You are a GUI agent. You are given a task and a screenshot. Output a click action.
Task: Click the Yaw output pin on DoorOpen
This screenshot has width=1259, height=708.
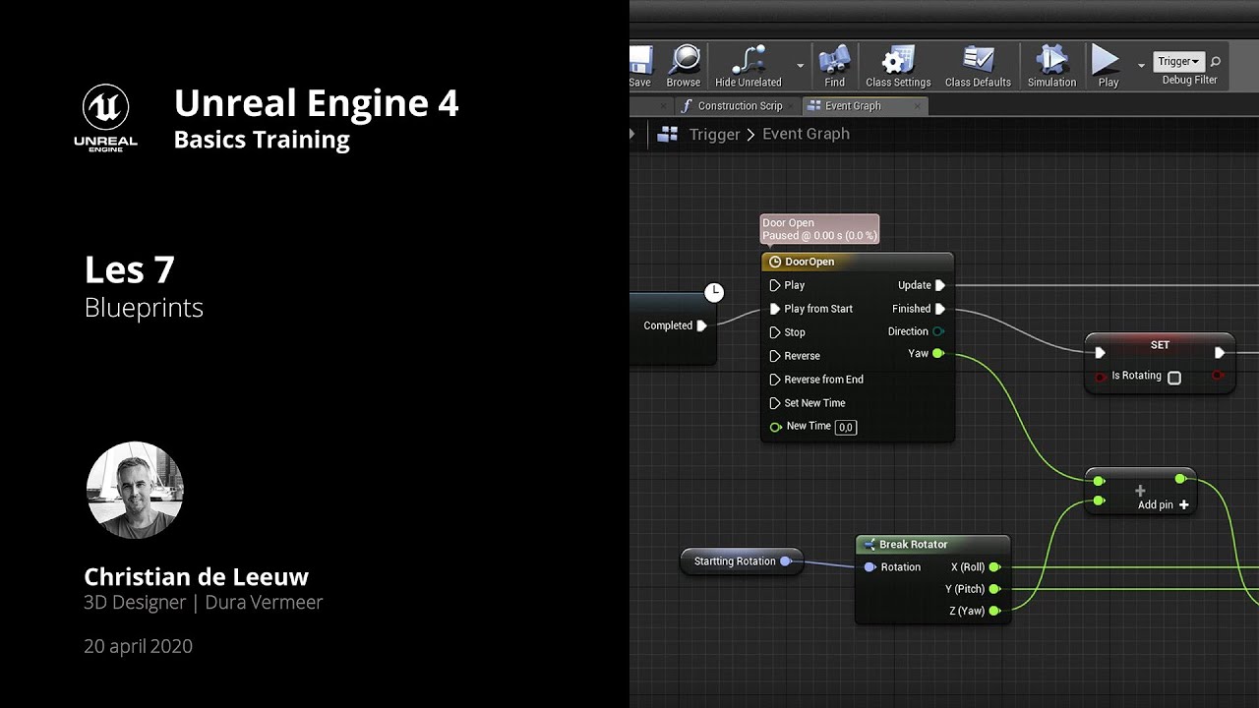pyautogui.click(x=938, y=354)
